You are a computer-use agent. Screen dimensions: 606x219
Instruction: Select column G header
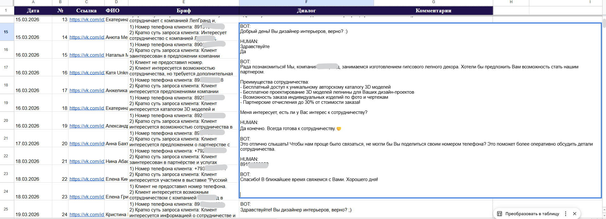pos(434,2)
